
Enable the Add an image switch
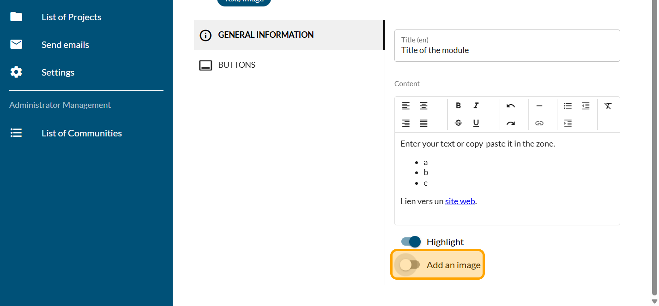pos(410,265)
